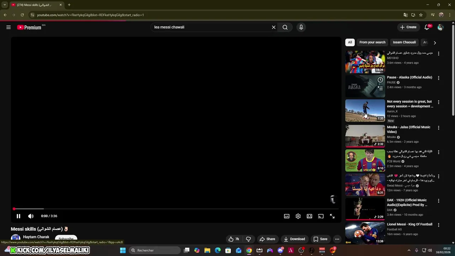Screen dimensions: 455x256
Task: Install app icon in address bar
Action: click(x=413, y=15)
